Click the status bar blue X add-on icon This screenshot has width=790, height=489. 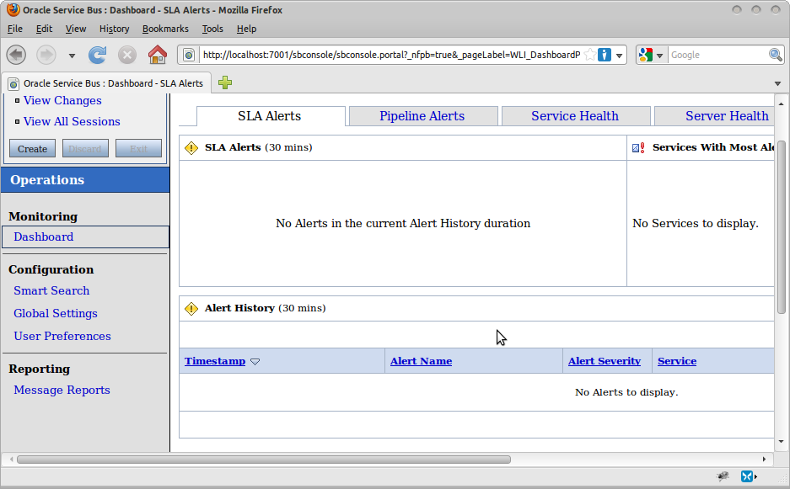click(748, 476)
